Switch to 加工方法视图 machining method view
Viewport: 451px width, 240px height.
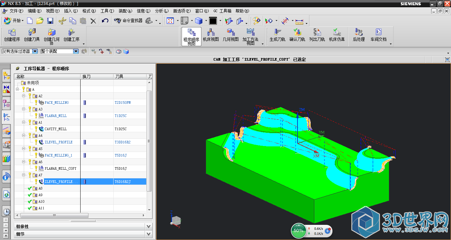coord(250,36)
